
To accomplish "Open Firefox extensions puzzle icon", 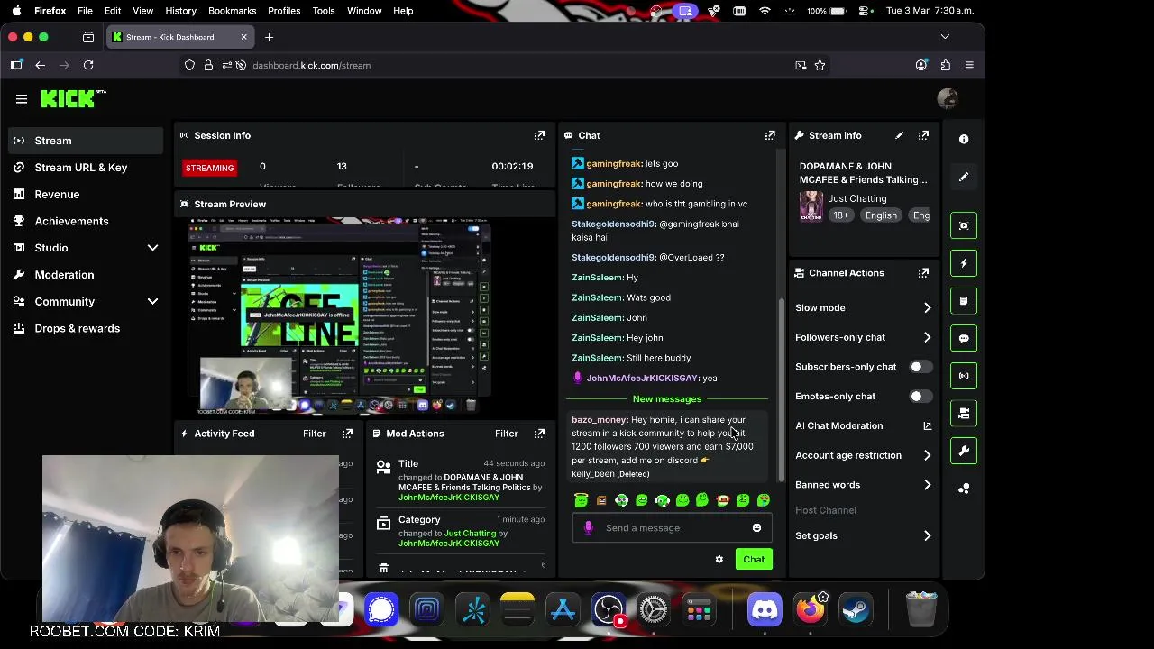I will pyautogui.click(x=945, y=65).
